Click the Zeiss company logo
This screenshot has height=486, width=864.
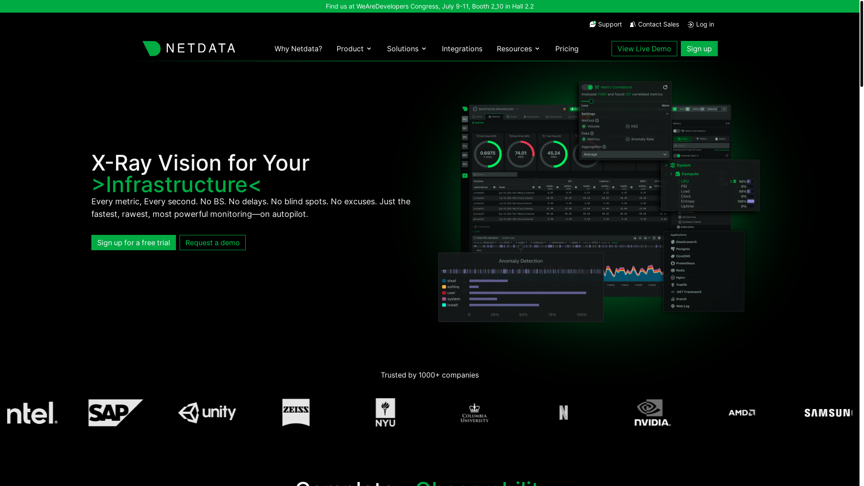pyautogui.click(x=296, y=413)
